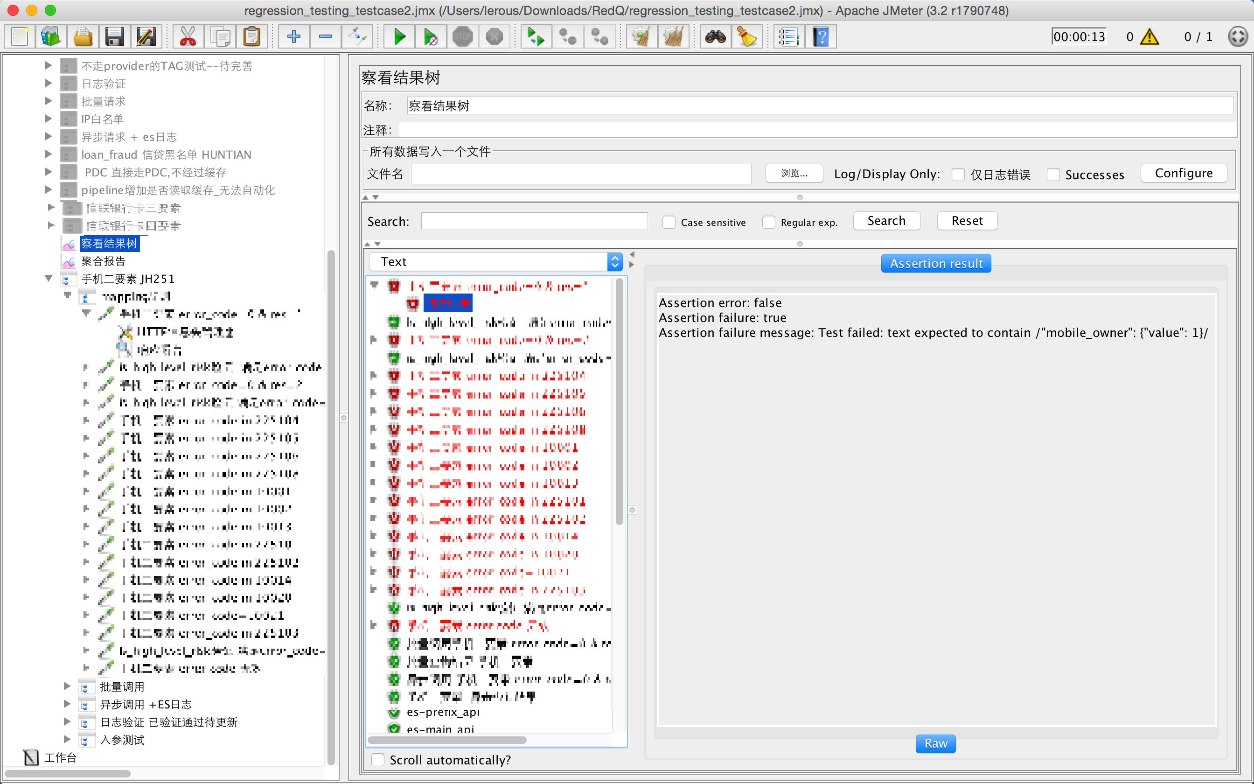Open the Text display mode dropdown

tap(614, 262)
